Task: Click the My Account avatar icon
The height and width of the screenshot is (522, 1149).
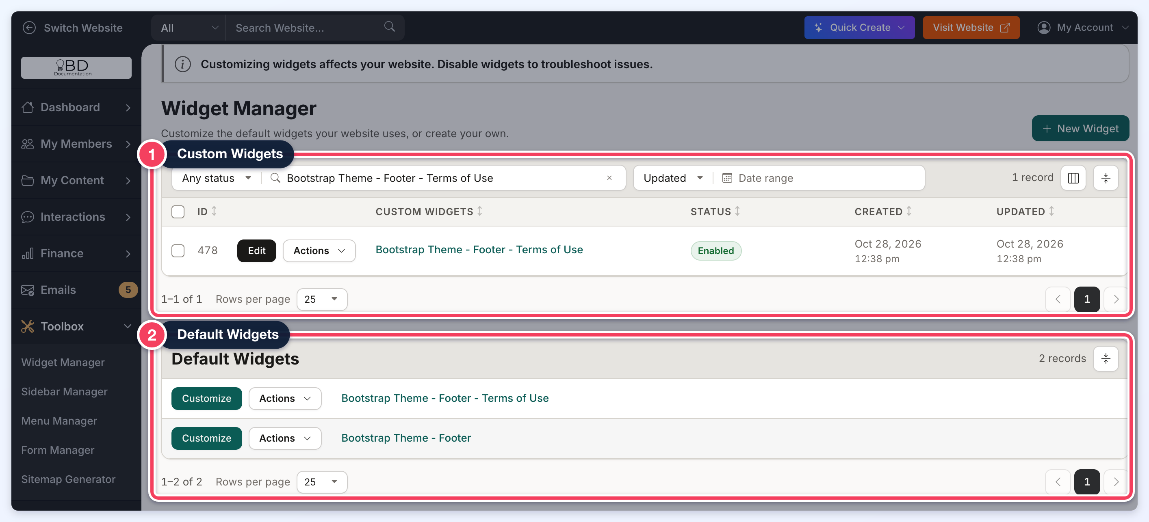Action: coord(1043,28)
